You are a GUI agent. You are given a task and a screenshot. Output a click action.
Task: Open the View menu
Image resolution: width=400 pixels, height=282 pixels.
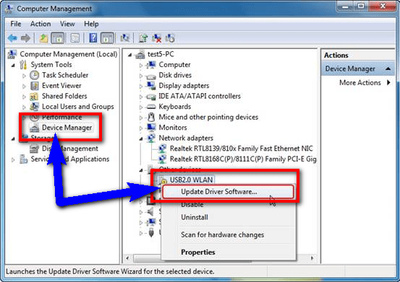pyautogui.click(x=67, y=24)
